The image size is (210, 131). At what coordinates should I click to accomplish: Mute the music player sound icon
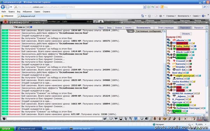click(x=95, y=22)
